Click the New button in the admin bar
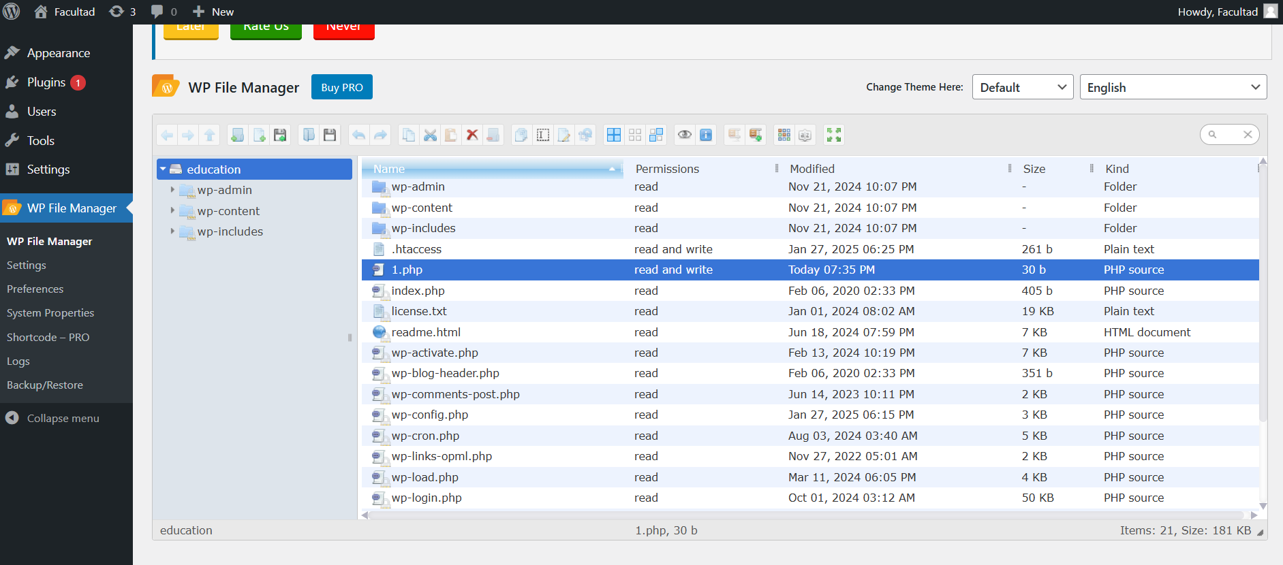The height and width of the screenshot is (565, 1283). pos(213,12)
